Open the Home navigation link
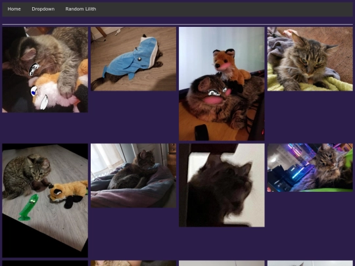The width and height of the screenshot is (355, 266). (x=14, y=9)
